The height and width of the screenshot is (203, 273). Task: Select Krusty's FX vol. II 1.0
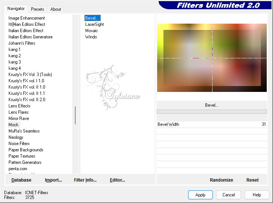coord(27,87)
